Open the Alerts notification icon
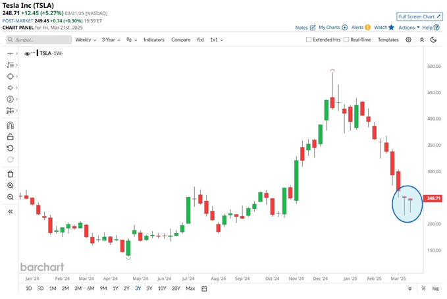 point(368,28)
